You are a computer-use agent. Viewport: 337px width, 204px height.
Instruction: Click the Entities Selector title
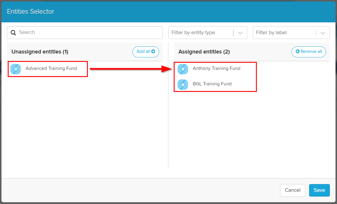[31, 11]
